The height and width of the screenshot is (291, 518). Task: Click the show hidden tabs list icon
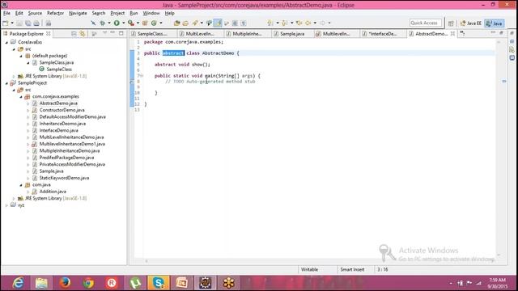pyautogui.click(x=462, y=33)
